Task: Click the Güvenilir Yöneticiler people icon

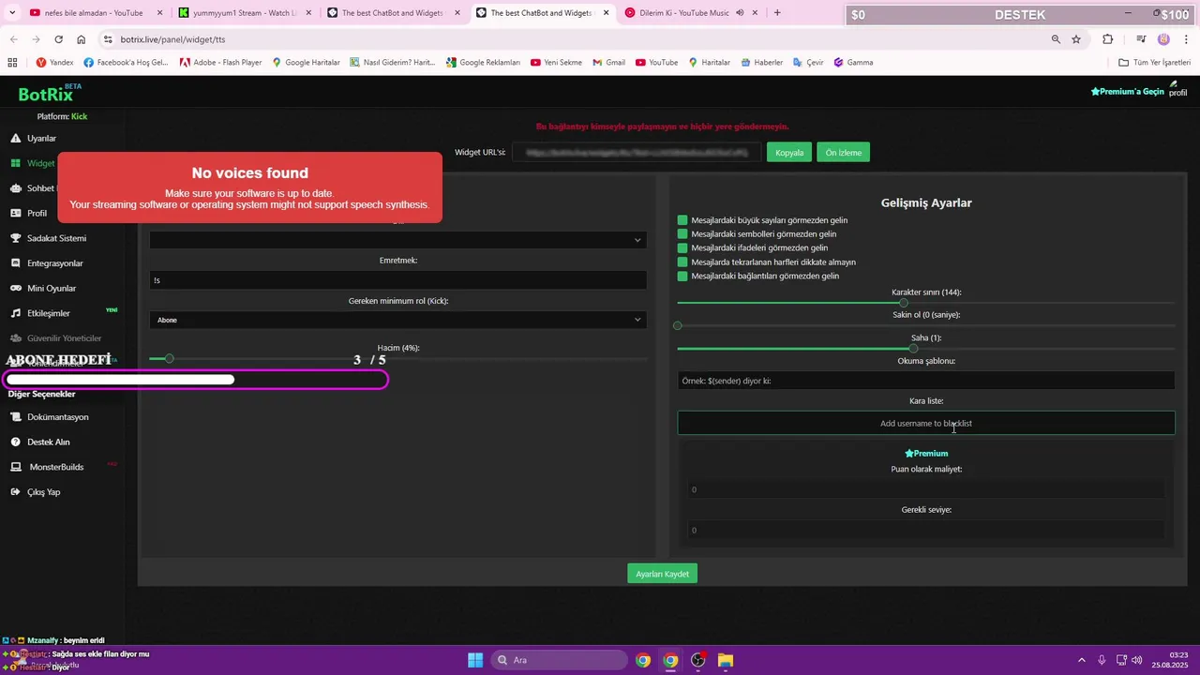Action: click(15, 338)
